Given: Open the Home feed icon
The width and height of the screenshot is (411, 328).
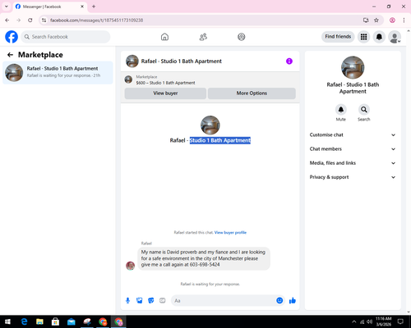Looking at the screenshot, I should coord(164,37).
